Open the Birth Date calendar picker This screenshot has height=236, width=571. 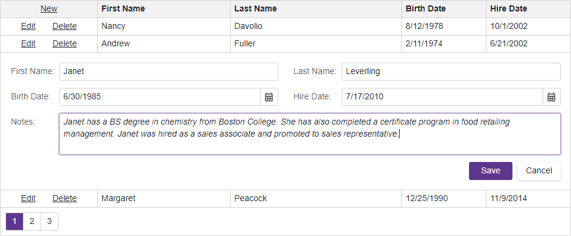pos(269,97)
